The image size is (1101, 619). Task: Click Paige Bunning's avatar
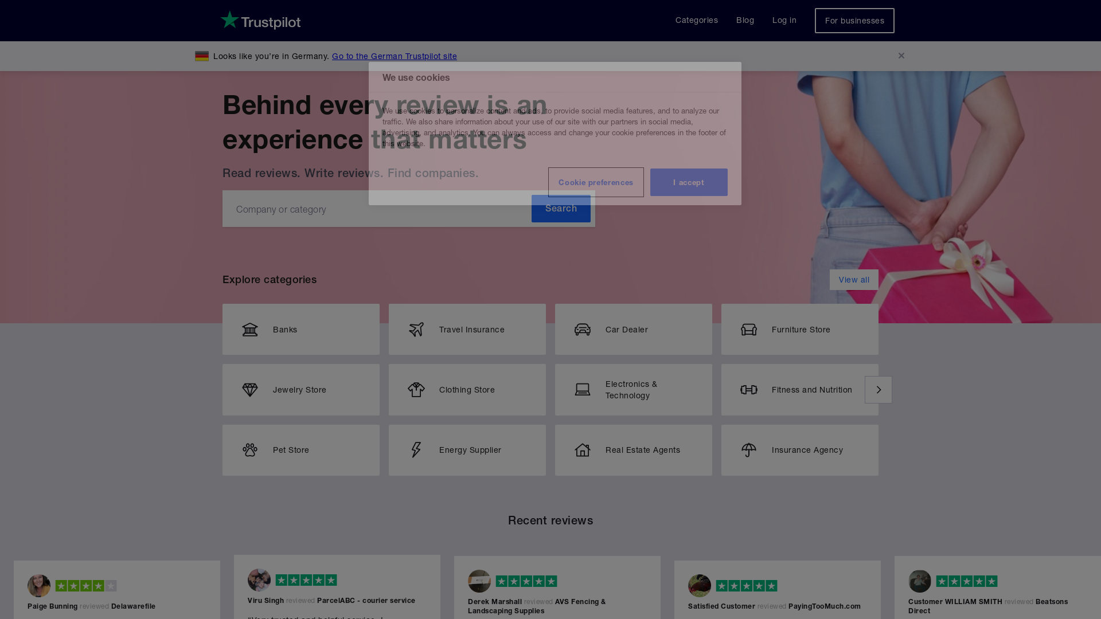39,586
